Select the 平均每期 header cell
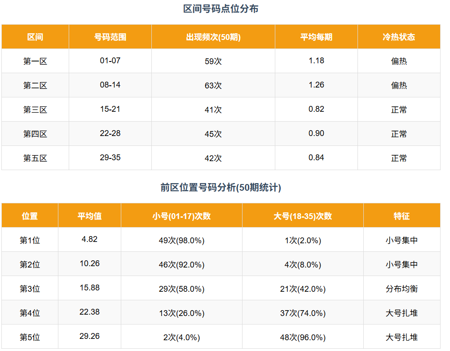The image size is (450, 351). click(x=316, y=37)
